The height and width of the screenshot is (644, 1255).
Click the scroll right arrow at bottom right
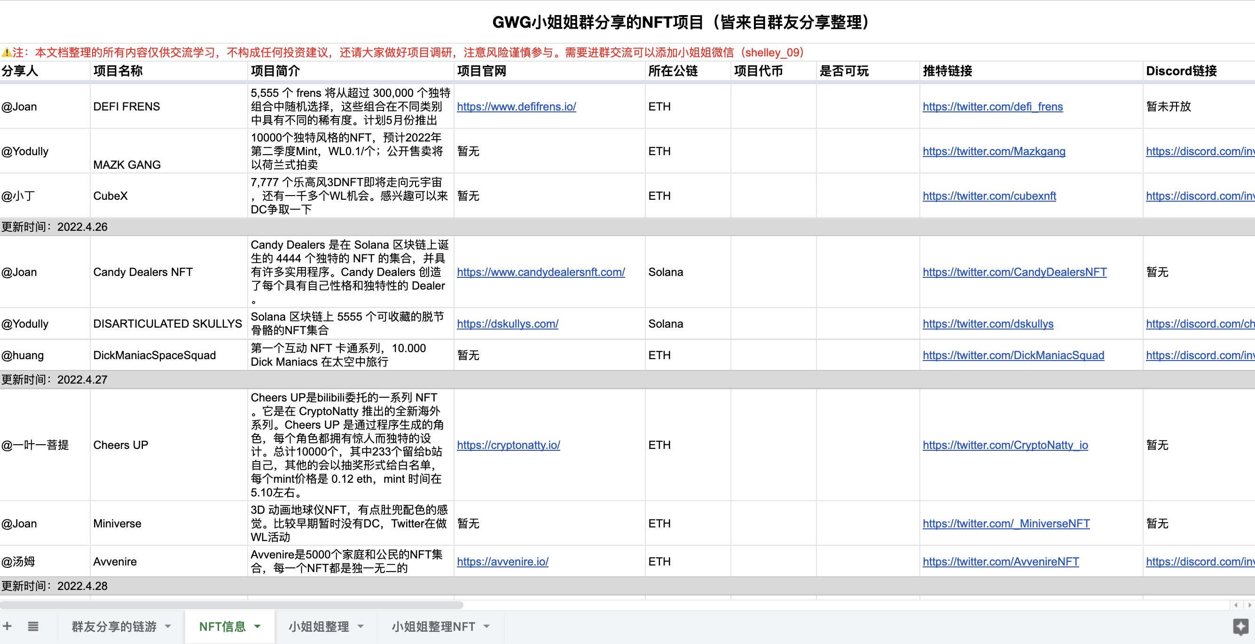click(1249, 605)
